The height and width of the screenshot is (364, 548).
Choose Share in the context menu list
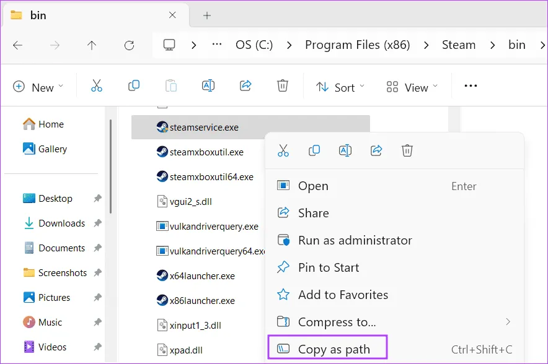(x=394, y=213)
